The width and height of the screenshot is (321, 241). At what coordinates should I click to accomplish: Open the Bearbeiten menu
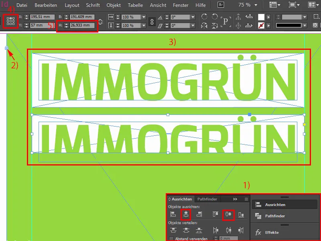point(46,5)
